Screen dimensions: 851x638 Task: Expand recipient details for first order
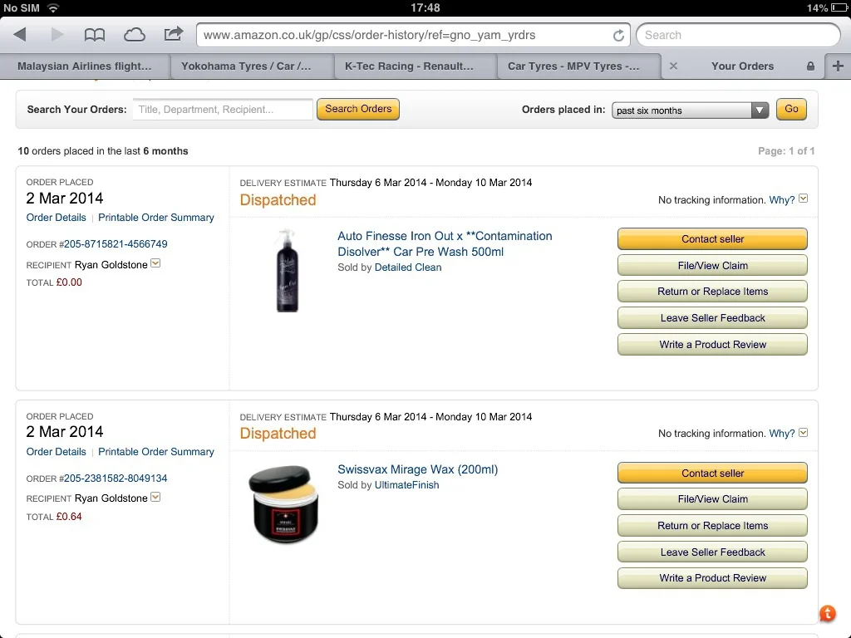tap(155, 263)
